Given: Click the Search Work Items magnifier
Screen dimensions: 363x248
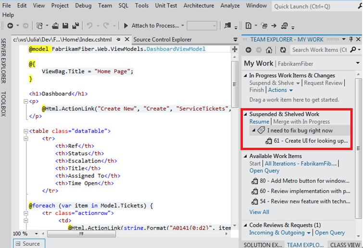Looking at the screenshot, I should (353, 49).
